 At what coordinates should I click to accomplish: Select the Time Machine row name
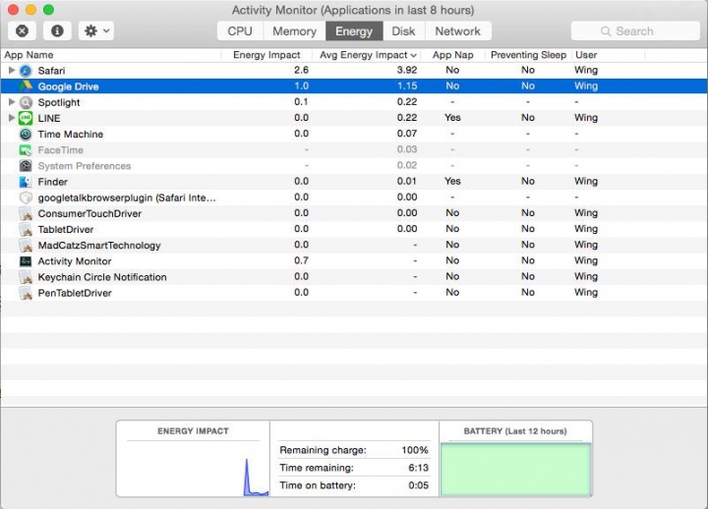71,134
